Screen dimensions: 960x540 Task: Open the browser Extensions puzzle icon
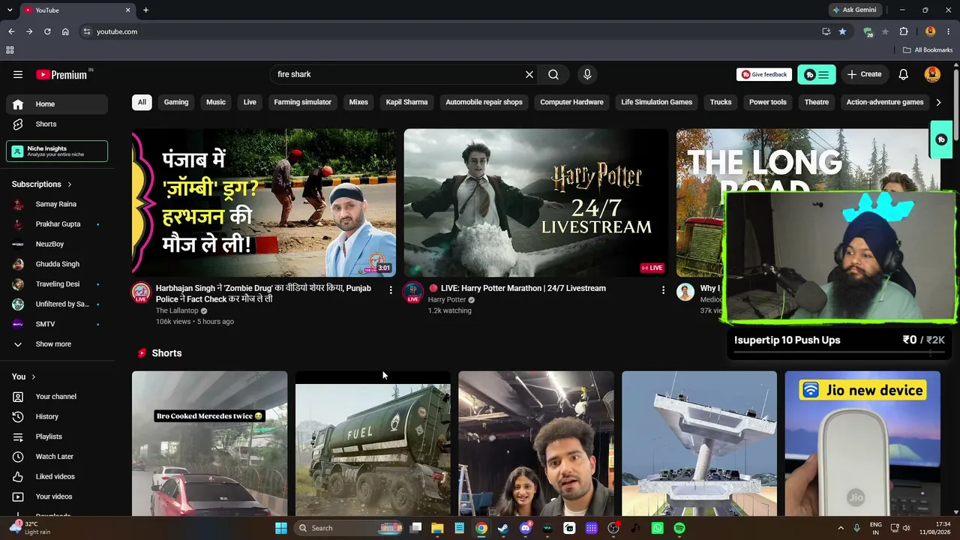pyautogui.click(x=904, y=31)
